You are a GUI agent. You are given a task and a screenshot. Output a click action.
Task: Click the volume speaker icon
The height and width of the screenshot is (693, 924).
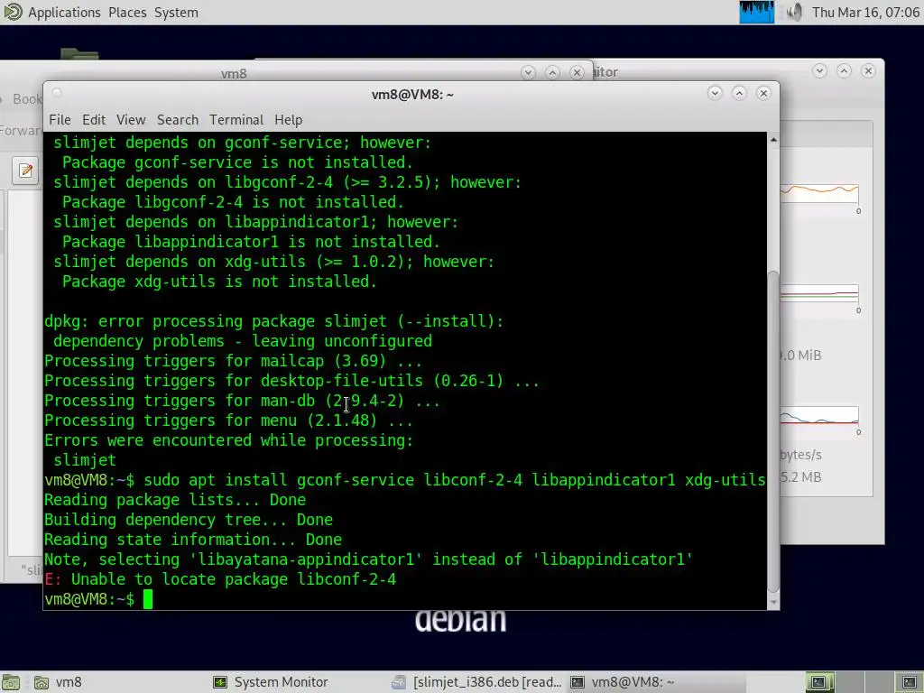point(794,13)
